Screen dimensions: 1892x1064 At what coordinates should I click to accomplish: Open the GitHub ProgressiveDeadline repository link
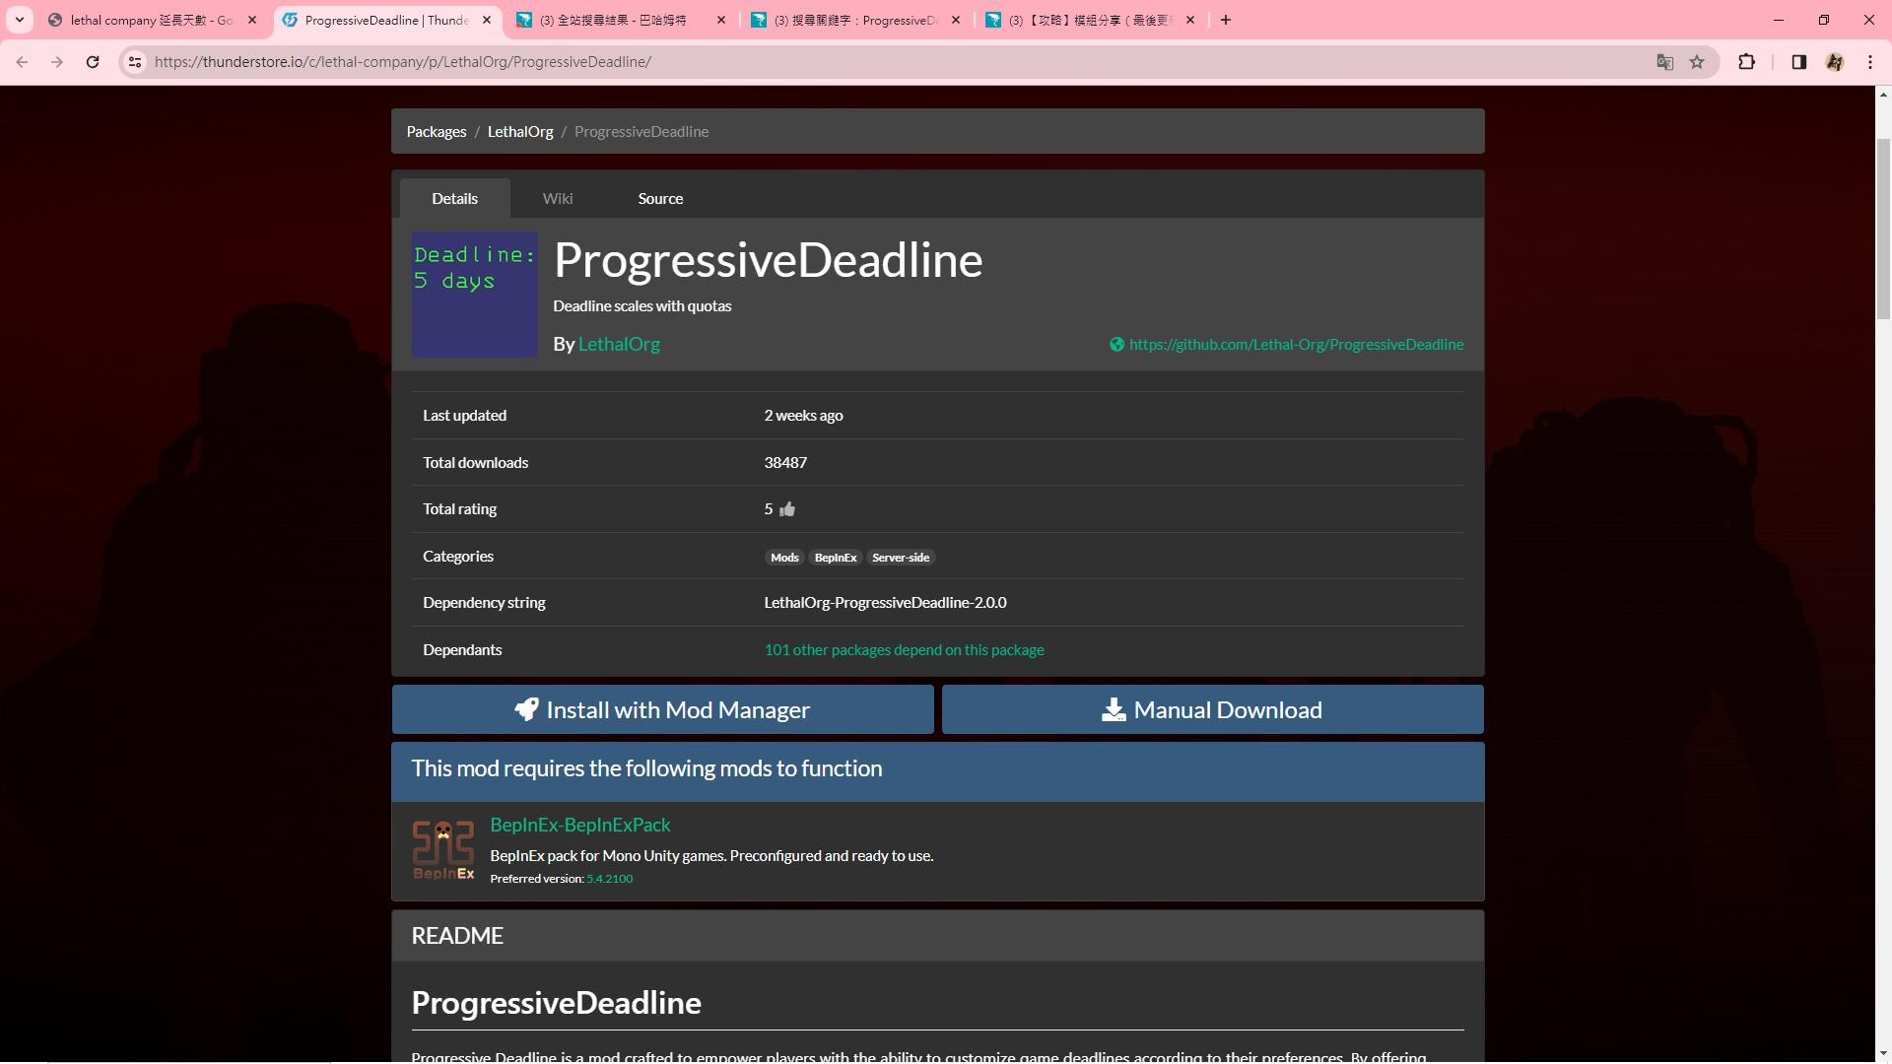(1296, 345)
